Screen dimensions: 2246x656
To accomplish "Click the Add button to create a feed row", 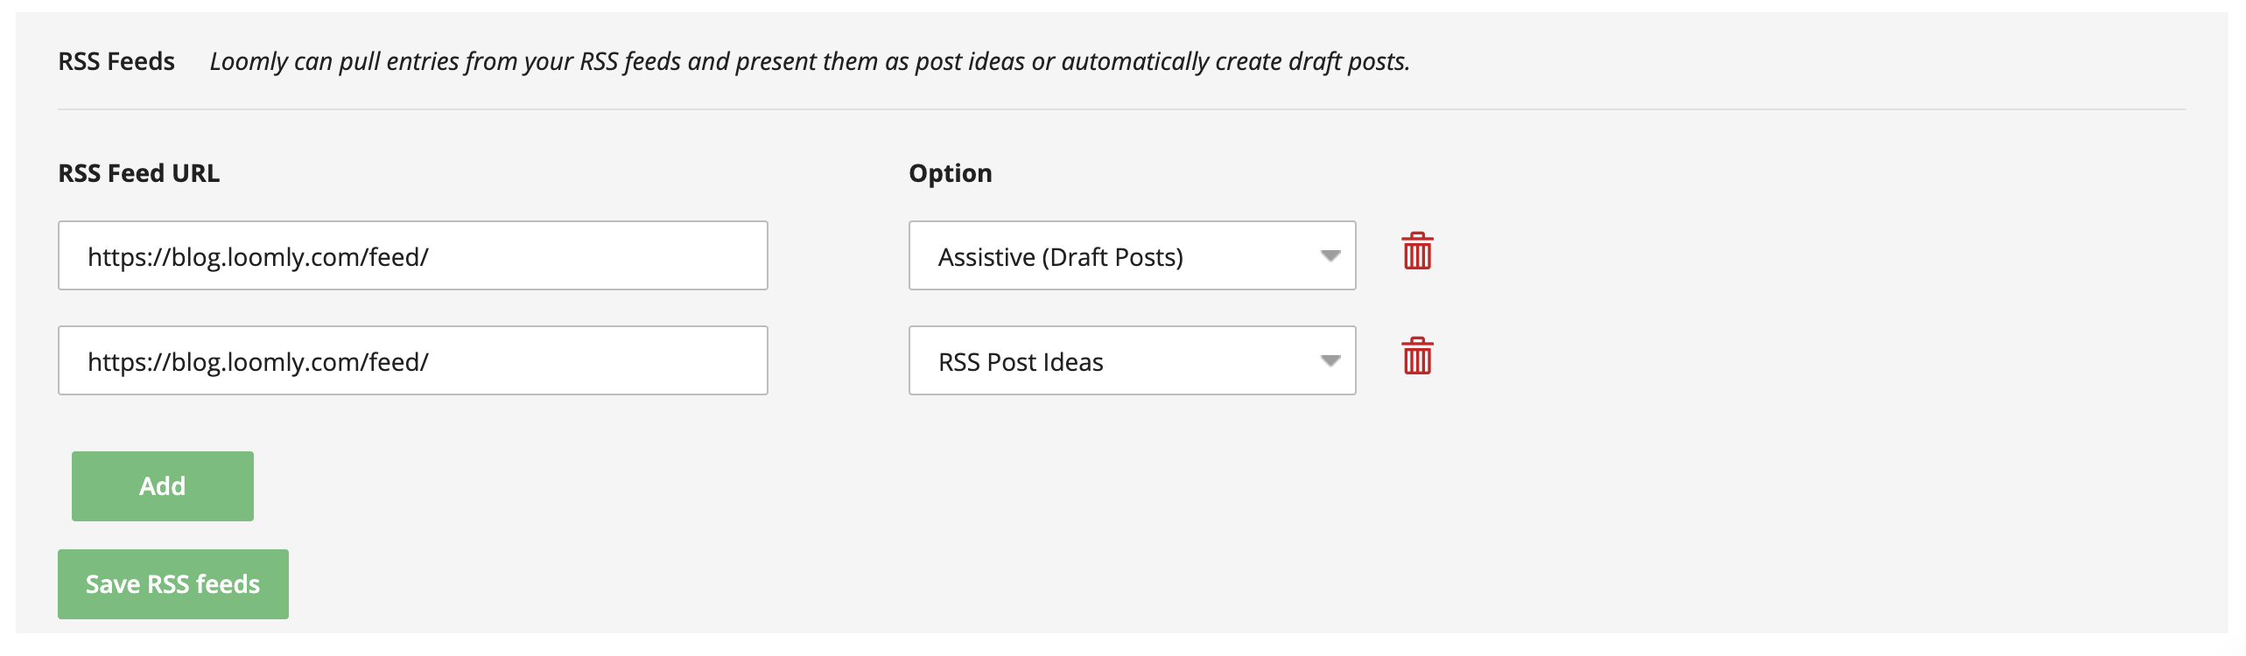I will 162,485.
